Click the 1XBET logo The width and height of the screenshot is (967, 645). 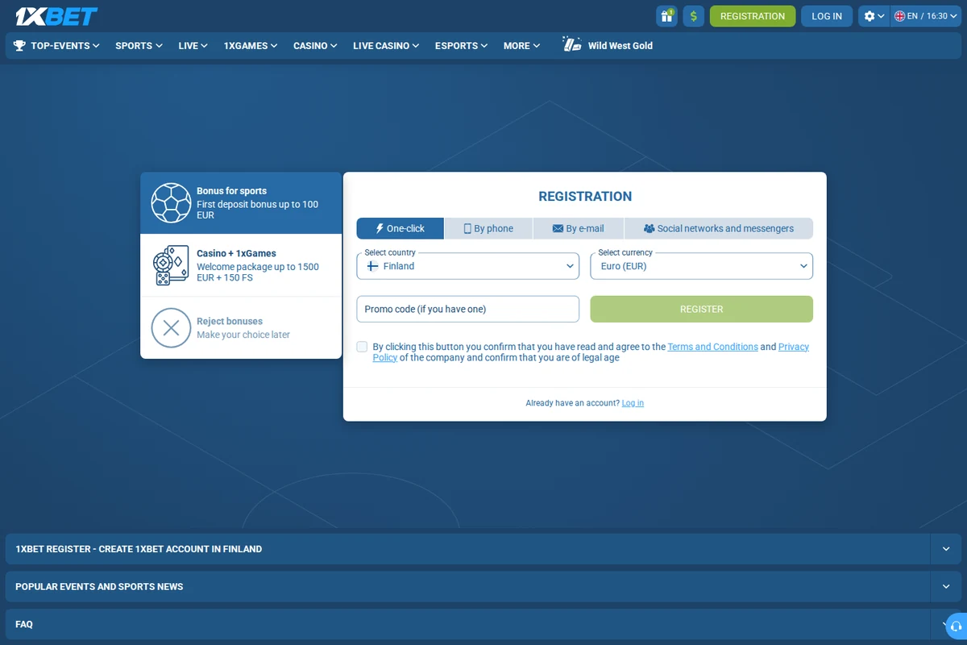(56, 16)
